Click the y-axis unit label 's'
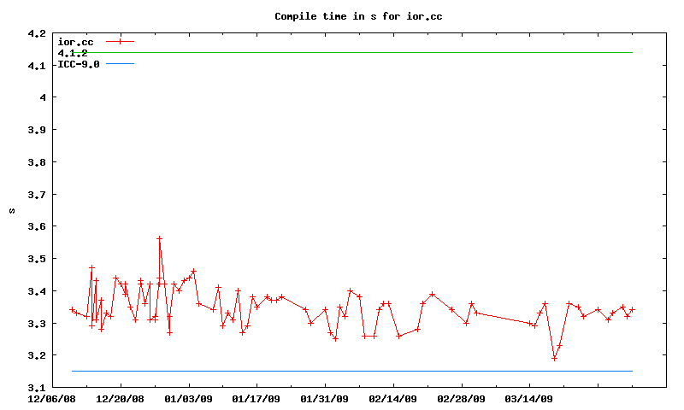Screen dimensions: 684x410 tap(12, 210)
